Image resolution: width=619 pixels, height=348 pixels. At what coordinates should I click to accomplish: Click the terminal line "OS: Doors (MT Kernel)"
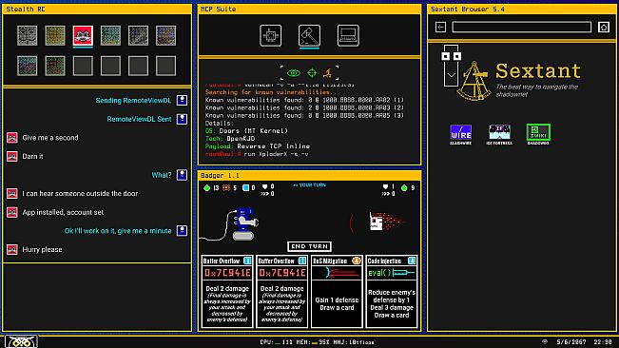point(246,130)
